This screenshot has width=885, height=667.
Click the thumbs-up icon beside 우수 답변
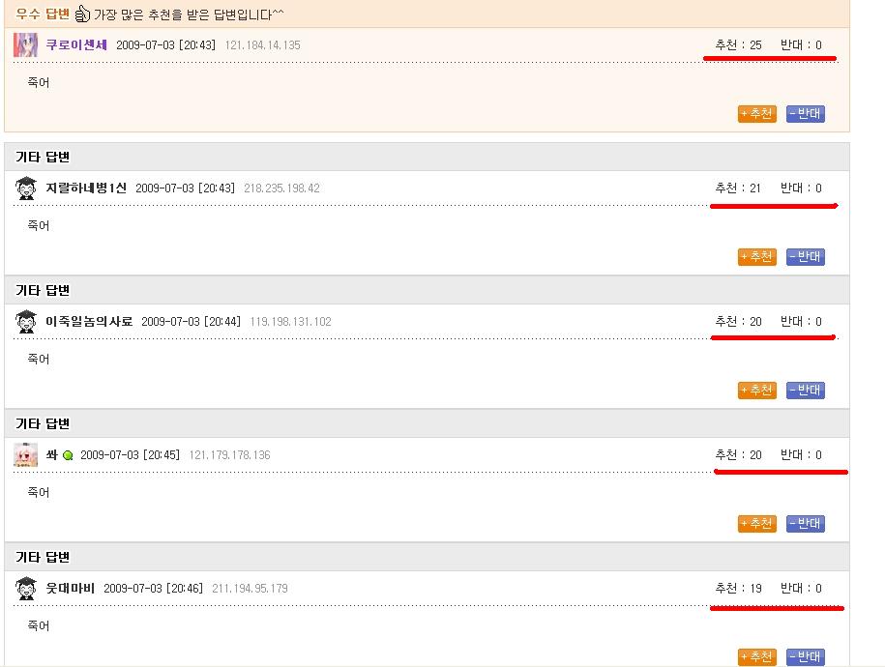coord(82,14)
